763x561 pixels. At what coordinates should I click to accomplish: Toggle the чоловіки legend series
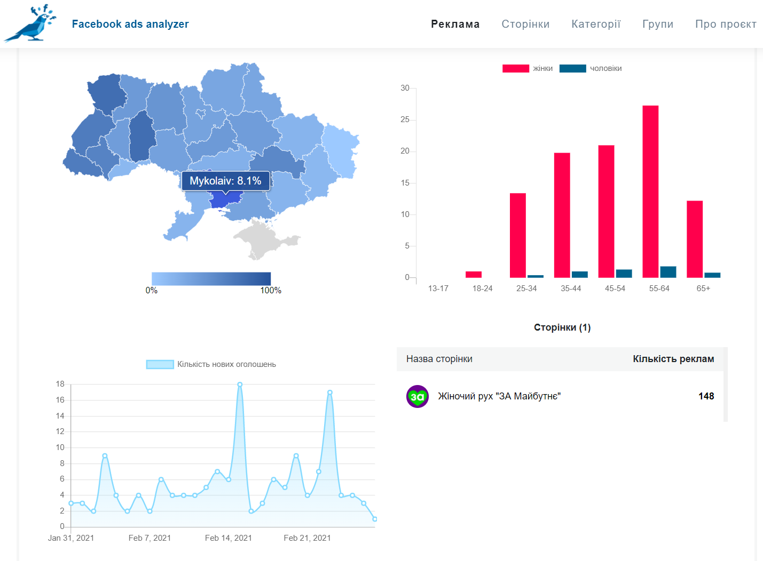[591, 68]
